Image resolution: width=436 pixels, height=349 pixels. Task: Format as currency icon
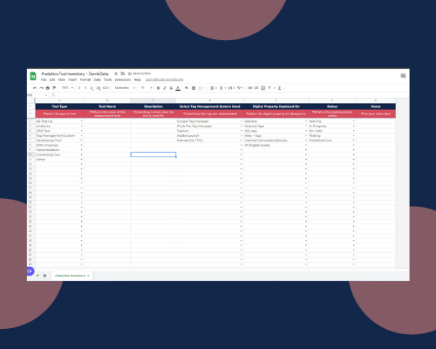coord(79,88)
